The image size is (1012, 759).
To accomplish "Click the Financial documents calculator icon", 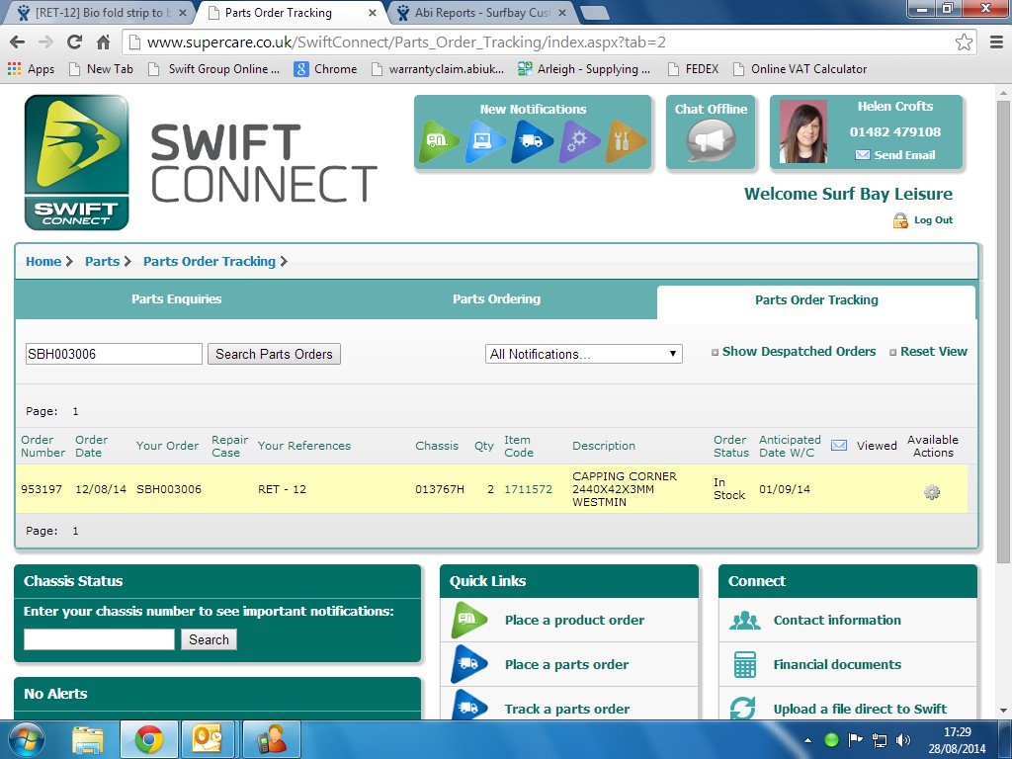I will pyautogui.click(x=743, y=664).
